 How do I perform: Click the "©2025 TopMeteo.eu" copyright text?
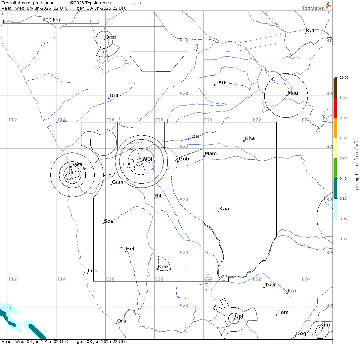point(91,3)
